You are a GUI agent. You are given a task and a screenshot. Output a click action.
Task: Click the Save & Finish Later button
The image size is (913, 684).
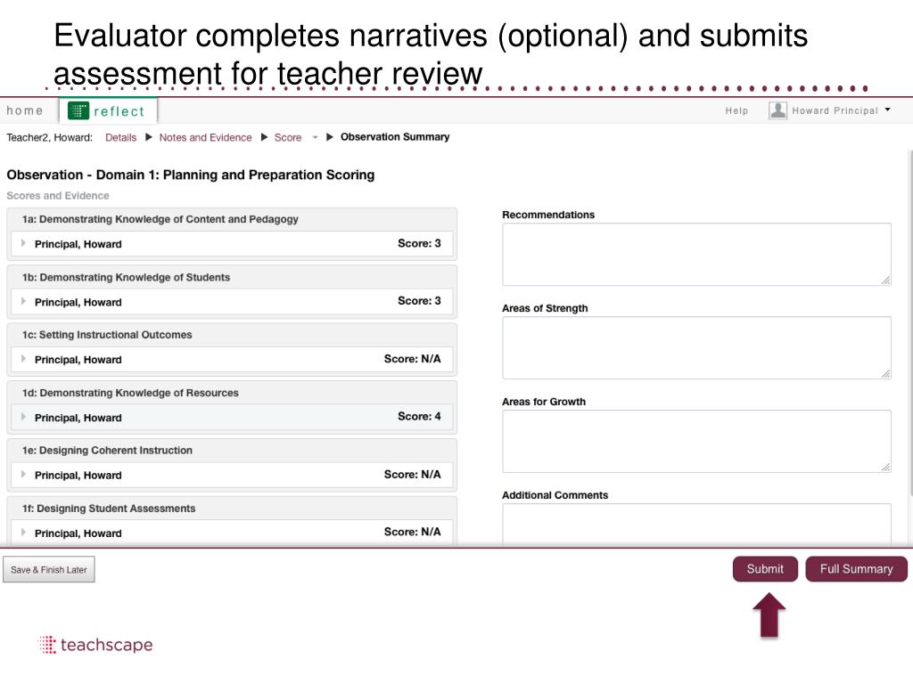(49, 569)
